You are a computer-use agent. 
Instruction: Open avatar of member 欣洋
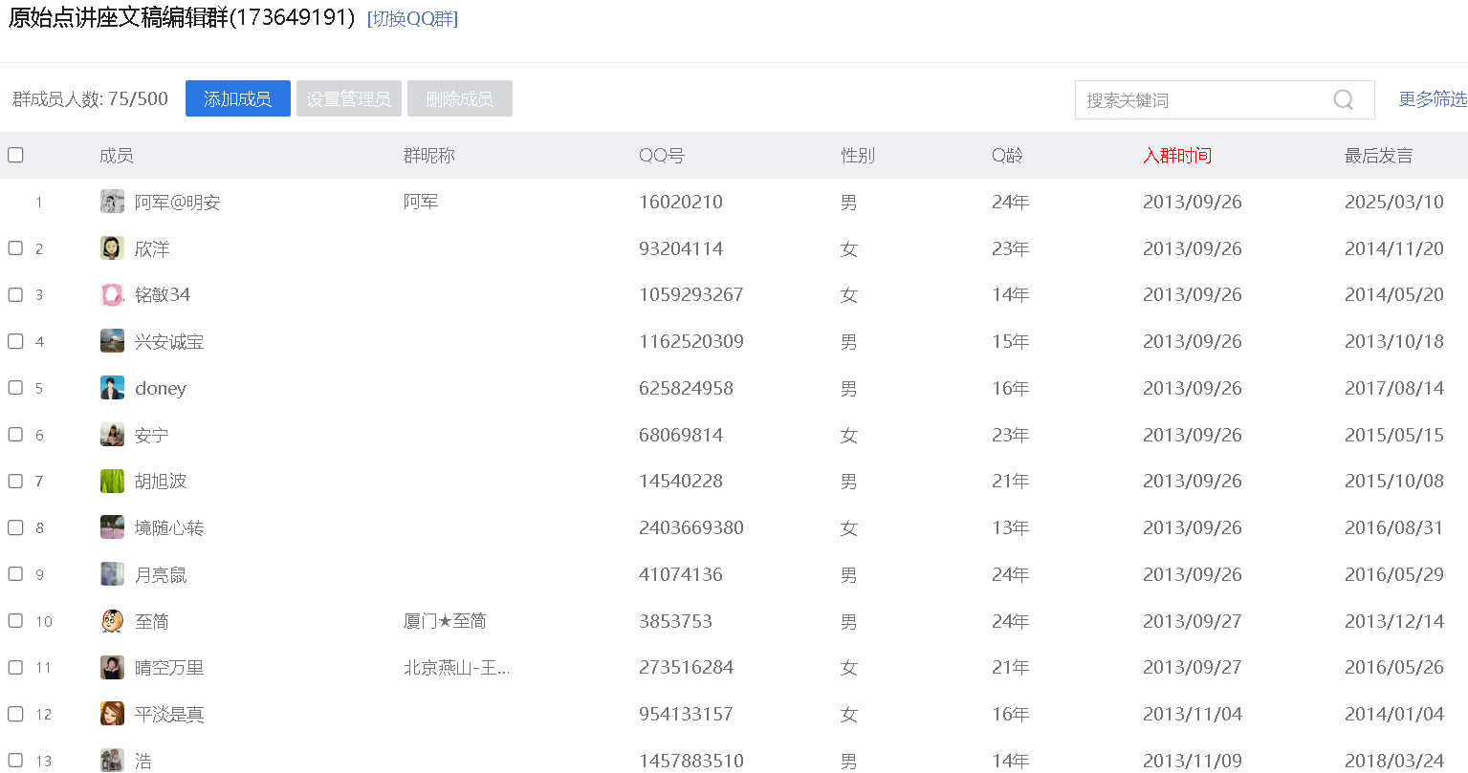(112, 248)
